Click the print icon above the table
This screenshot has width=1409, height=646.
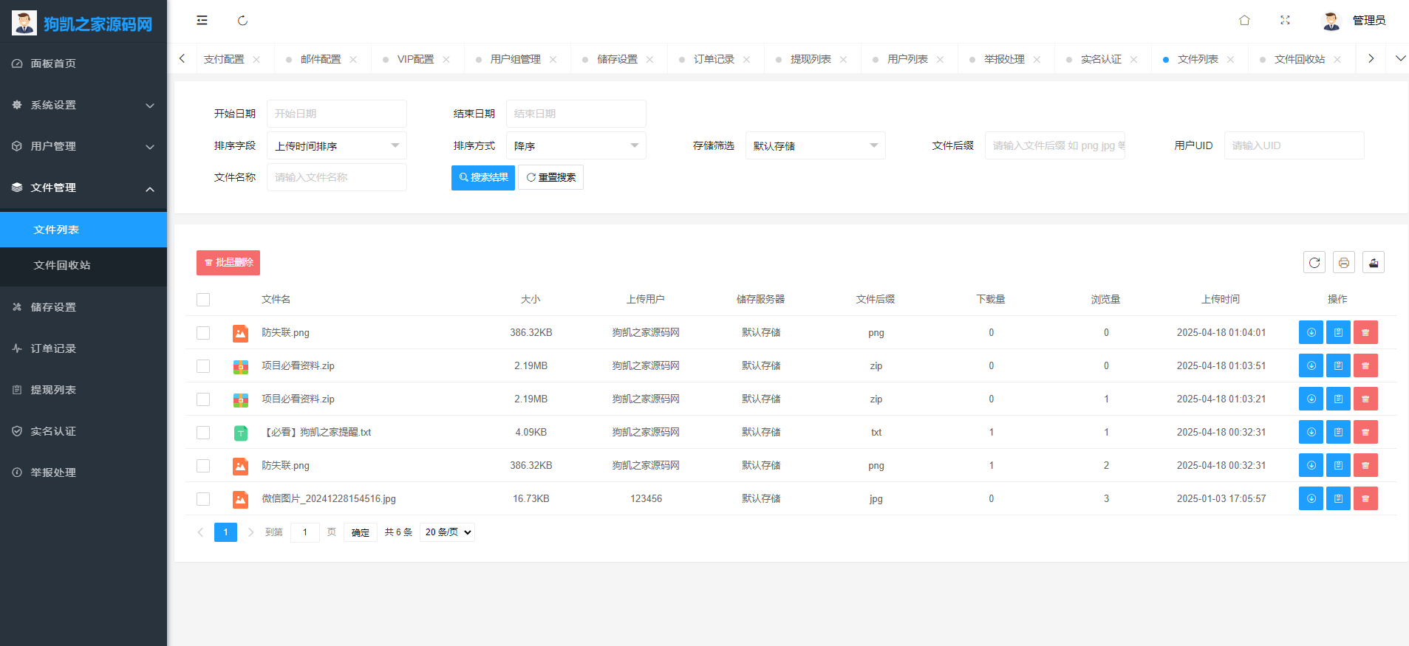[1344, 262]
